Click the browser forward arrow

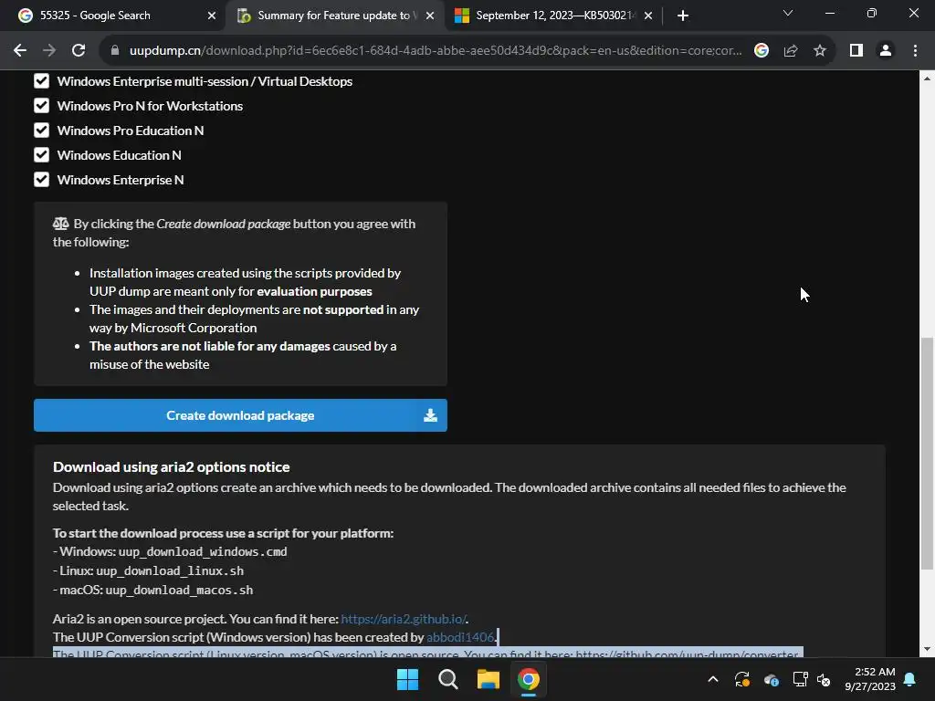pos(49,51)
